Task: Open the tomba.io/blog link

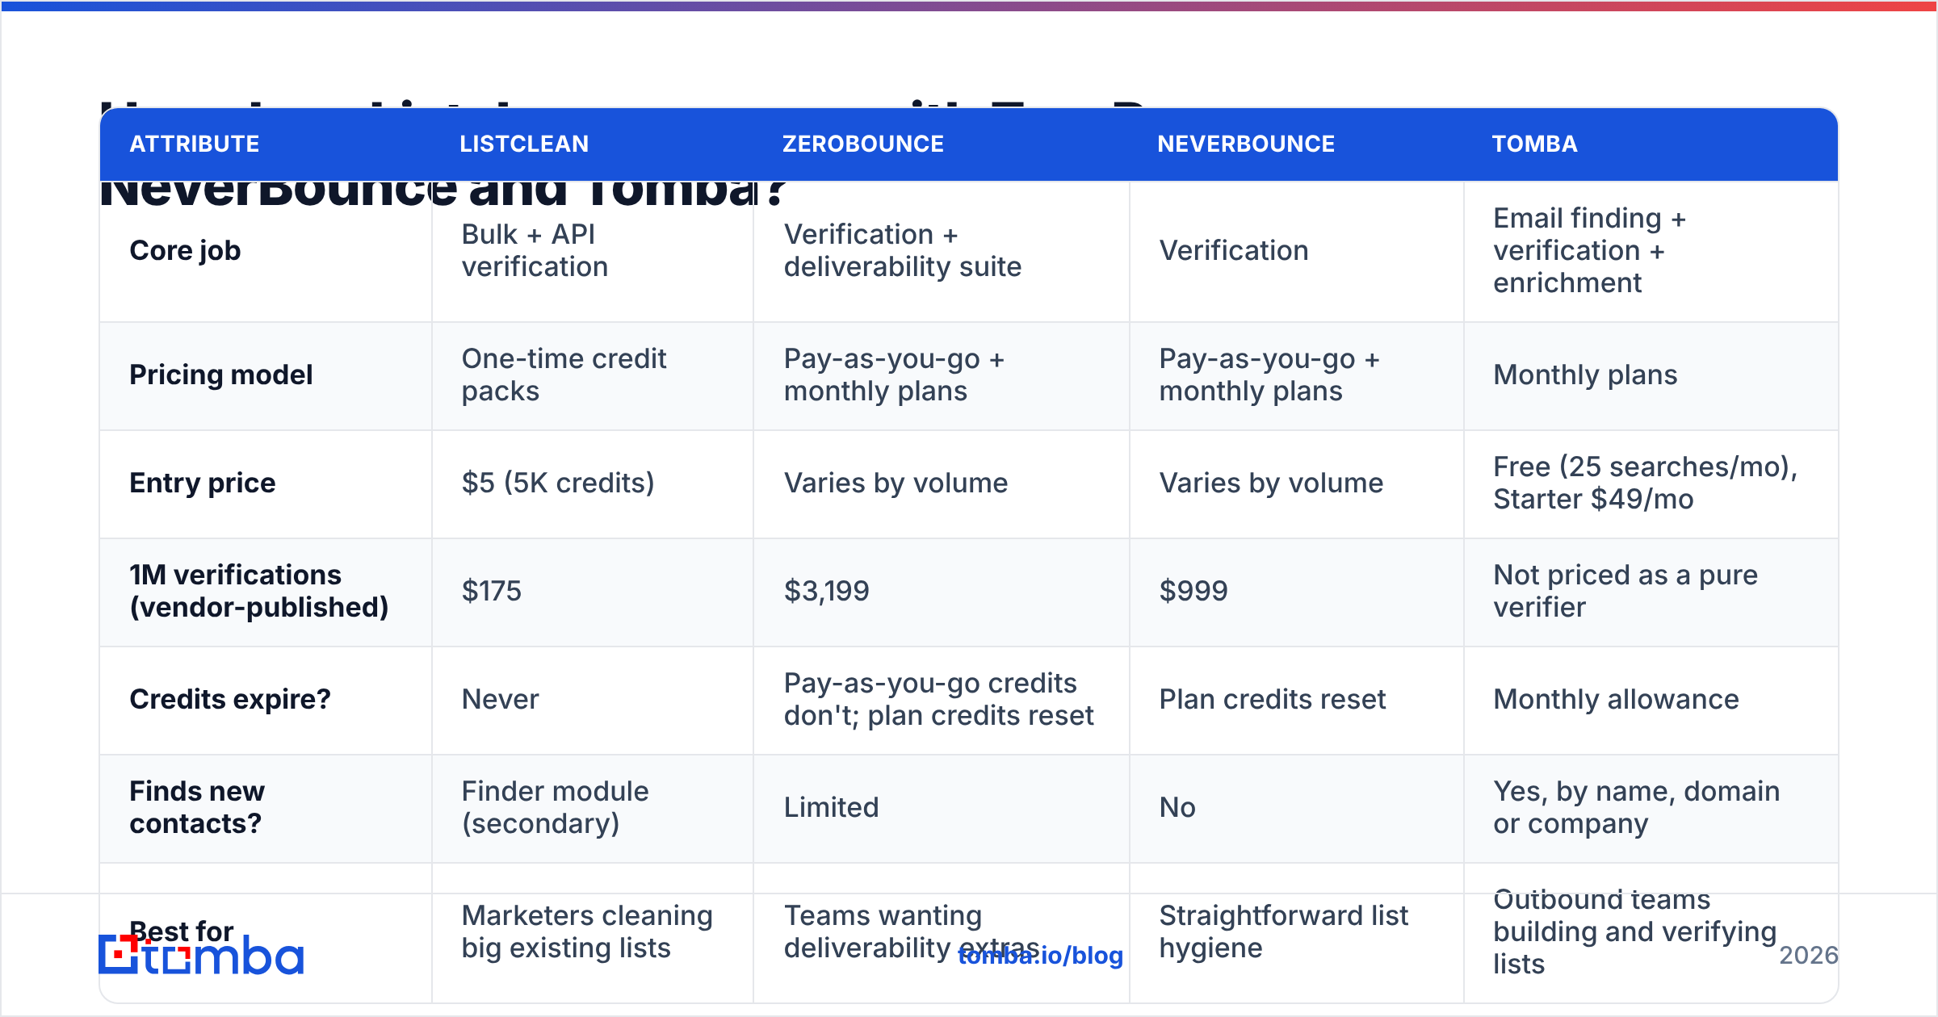Action: [1040, 956]
